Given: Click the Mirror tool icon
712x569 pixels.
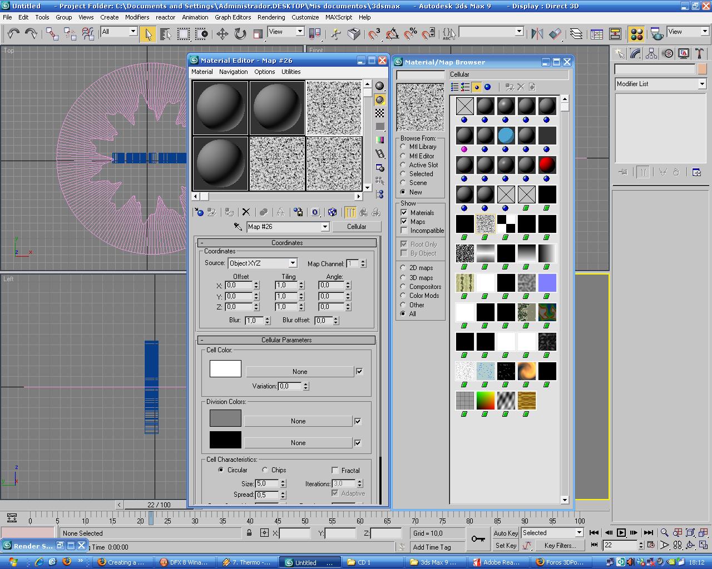Looking at the screenshot, I should 537,34.
